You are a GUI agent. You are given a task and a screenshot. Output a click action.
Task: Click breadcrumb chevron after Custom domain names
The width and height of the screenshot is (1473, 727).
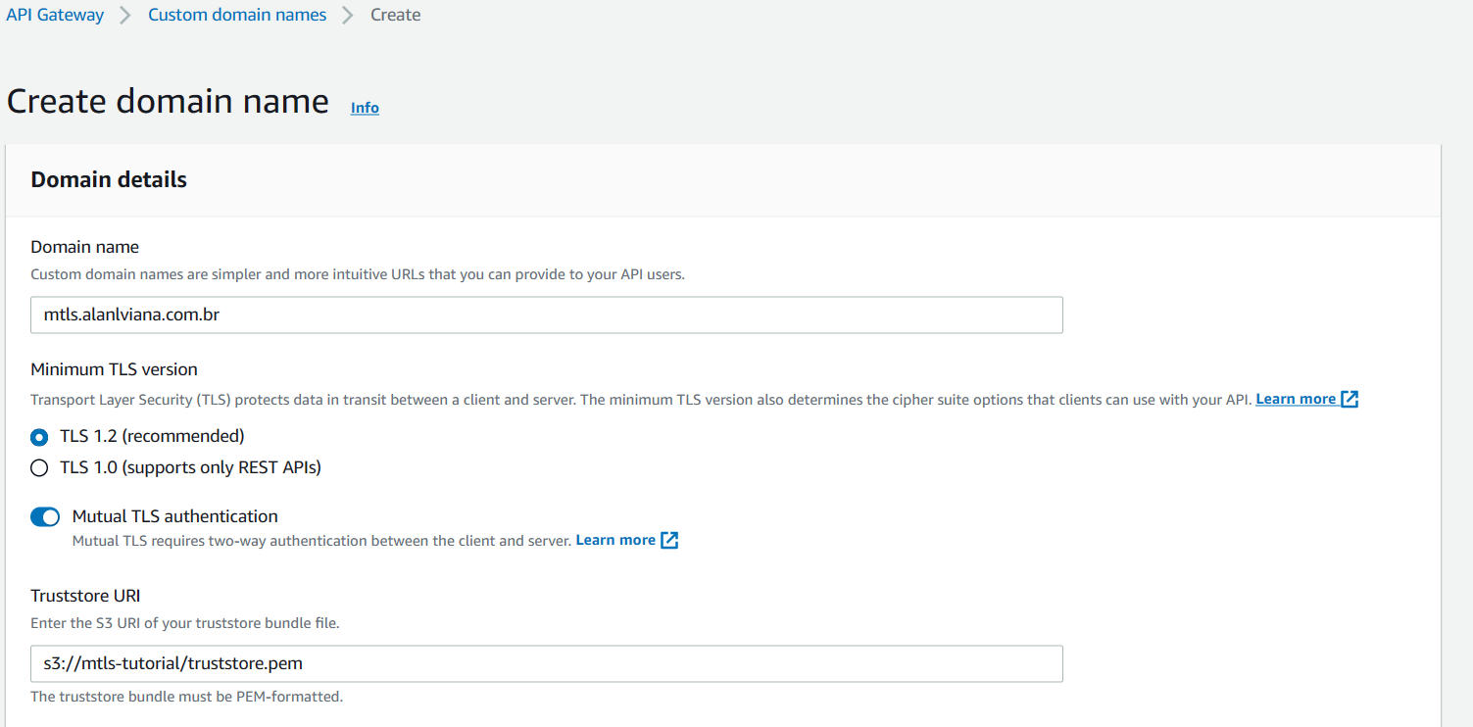[348, 16]
